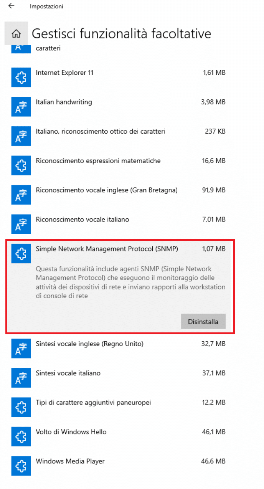Expand the Internet Explorer 11 entry

coord(118,78)
